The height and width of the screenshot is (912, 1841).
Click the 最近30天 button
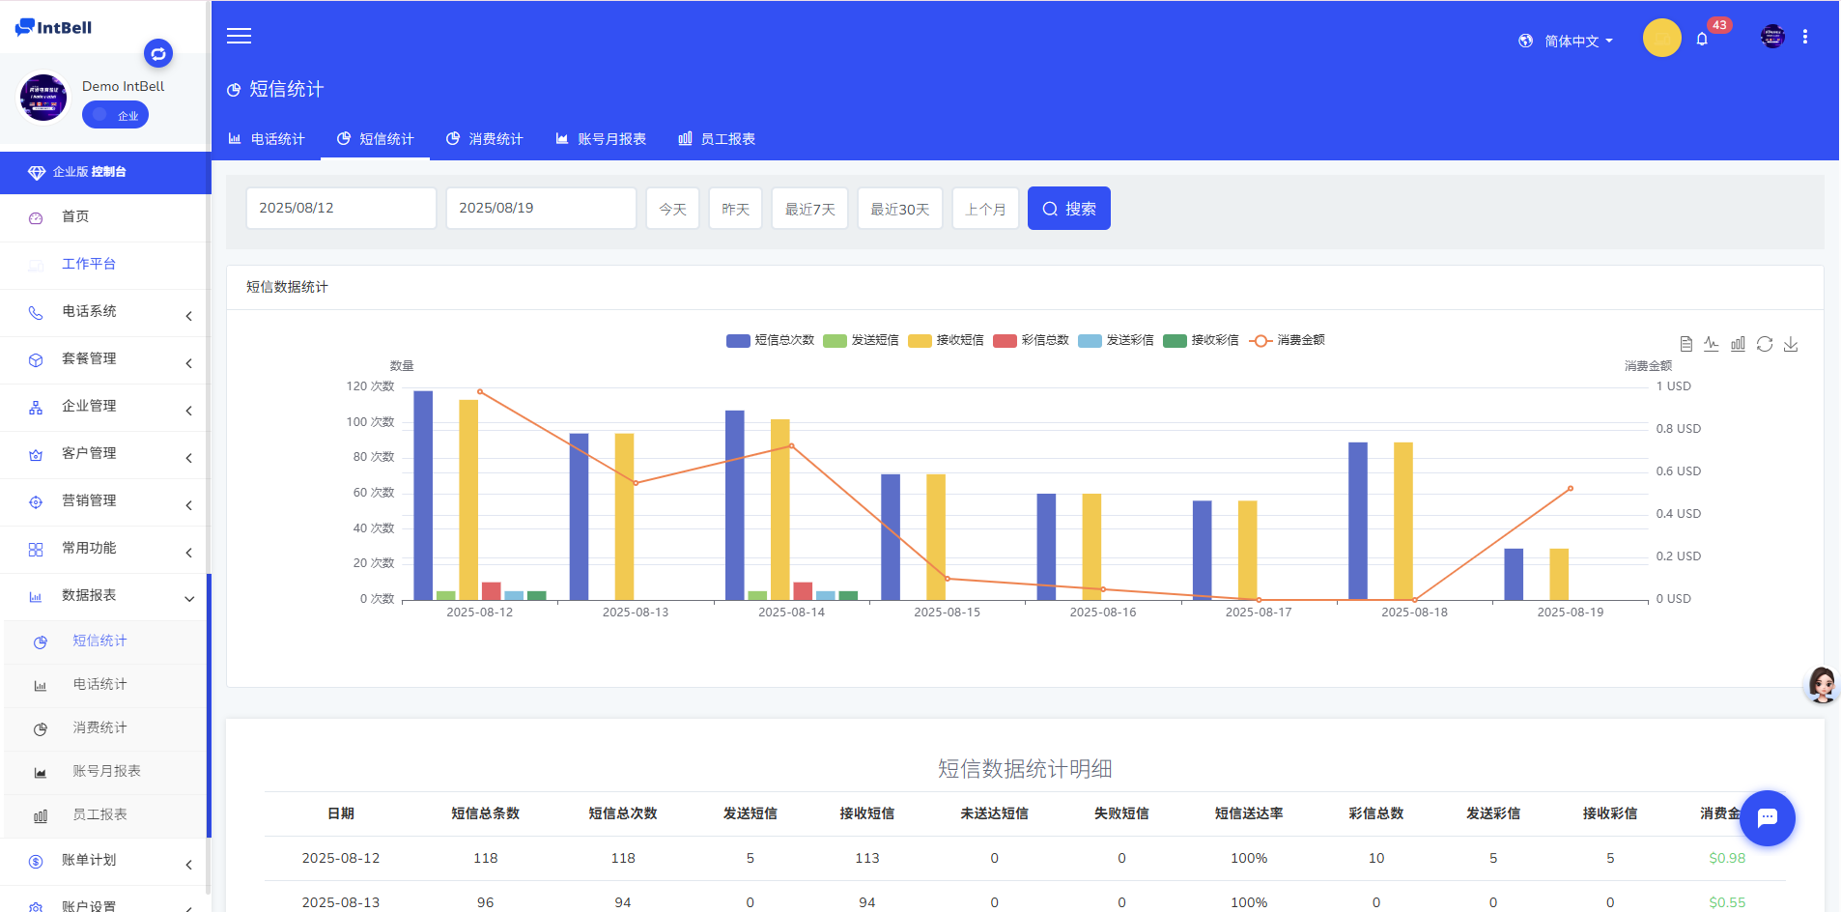click(899, 209)
